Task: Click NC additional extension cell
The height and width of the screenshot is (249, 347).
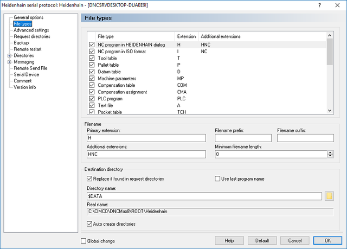Action: pyautogui.click(x=204, y=52)
